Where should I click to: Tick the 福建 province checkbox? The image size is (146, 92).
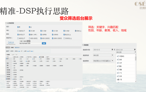(x=118, y=70)
